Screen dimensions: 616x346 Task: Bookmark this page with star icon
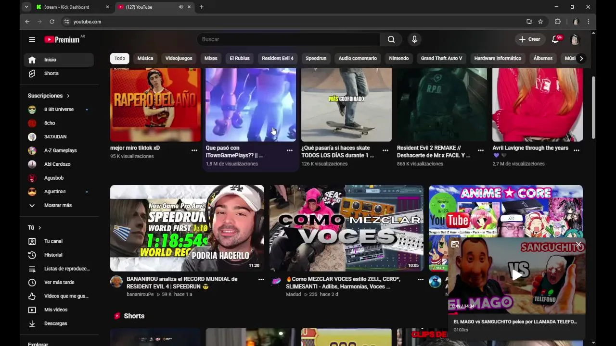pos(540,22)
